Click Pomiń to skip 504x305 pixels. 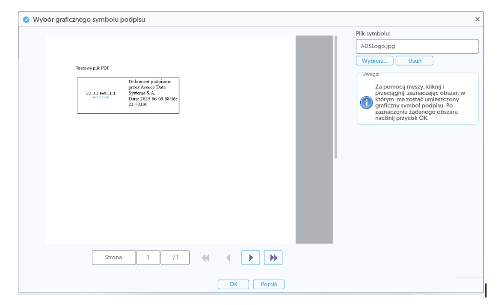click(269, 284)
